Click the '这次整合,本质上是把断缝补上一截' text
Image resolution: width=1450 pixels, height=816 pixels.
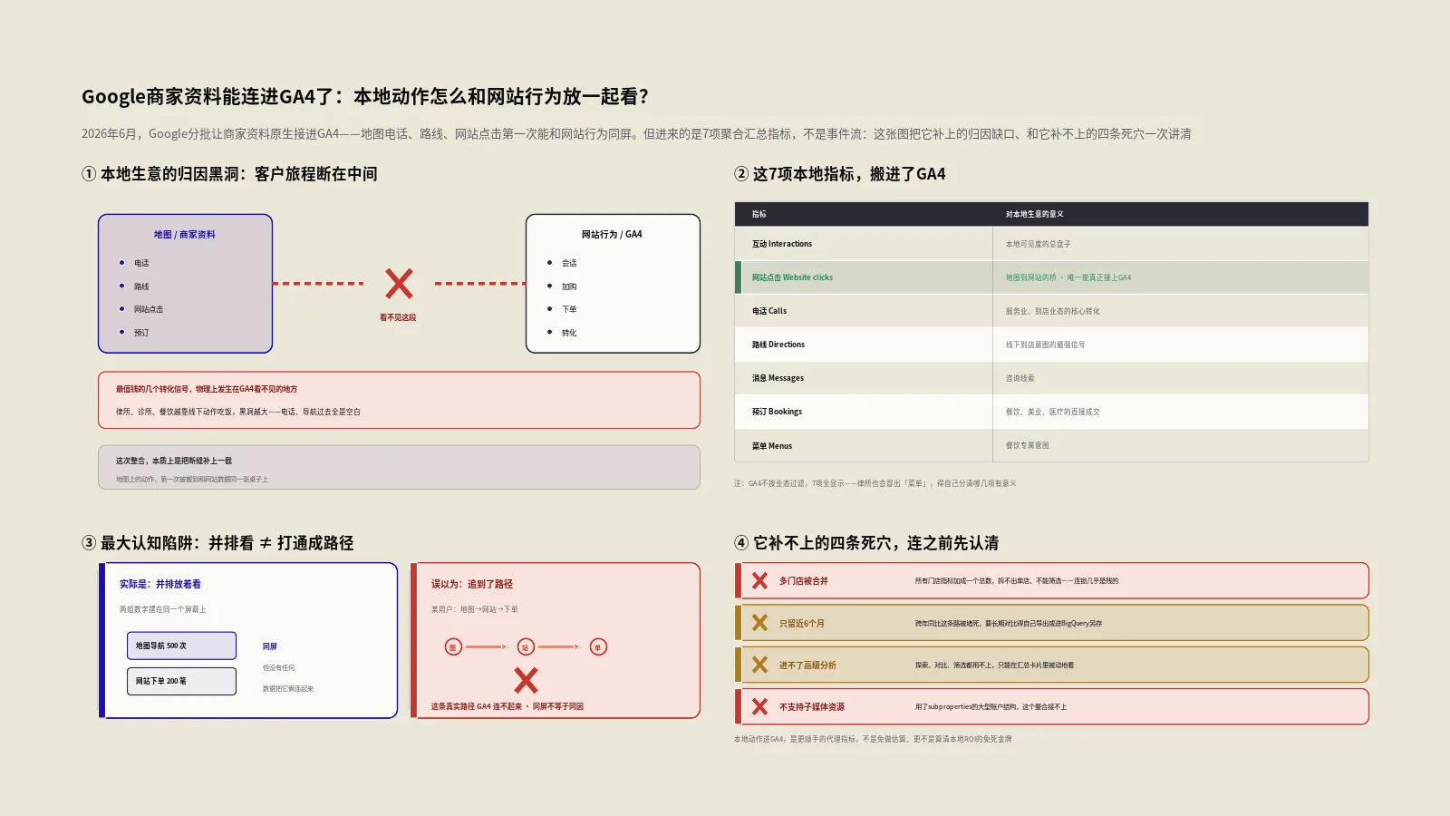click(174, 461)
